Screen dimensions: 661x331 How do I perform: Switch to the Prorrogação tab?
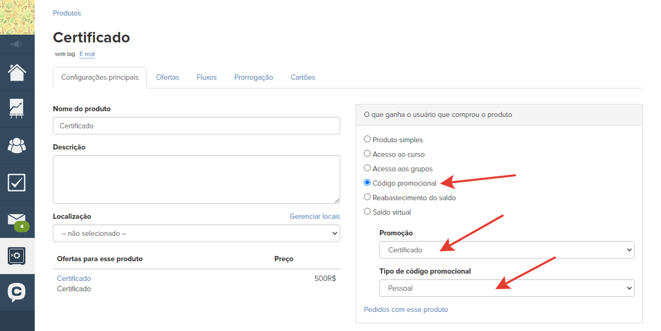click(253, 78)
